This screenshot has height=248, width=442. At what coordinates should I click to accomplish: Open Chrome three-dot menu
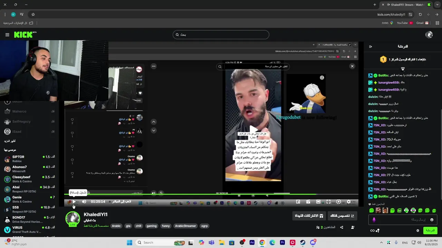point(5,14)
